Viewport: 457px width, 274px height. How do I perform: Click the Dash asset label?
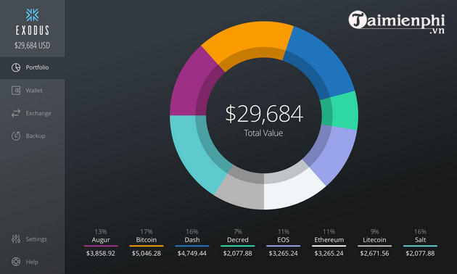click(x=192, y=240)
